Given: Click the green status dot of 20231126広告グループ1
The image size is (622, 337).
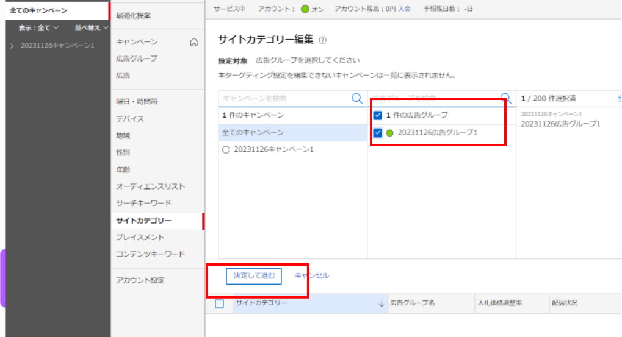Looking at the screenshot, I should [x=390, y=132].
